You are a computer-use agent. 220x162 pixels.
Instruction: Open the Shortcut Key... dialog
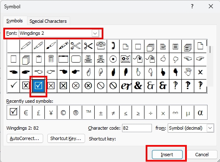66,138
